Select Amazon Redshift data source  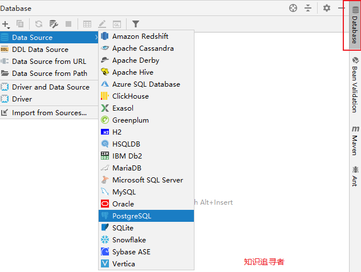(146, 36)
